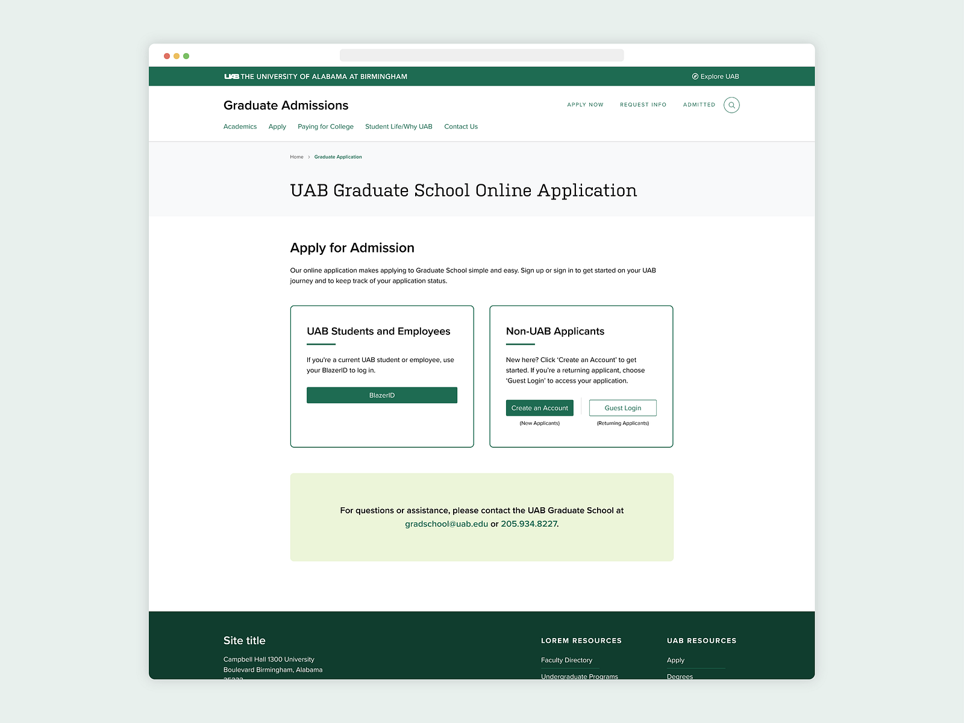
Task: Open the Apply navigation menu
Action: [277, 127]
